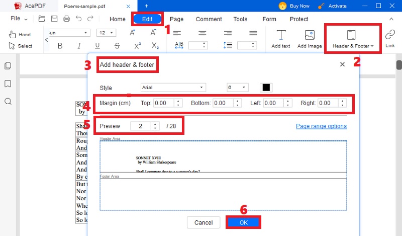Screen dimensions: 402x236
Task: Click the Link tool
Action: pos(390,39)
